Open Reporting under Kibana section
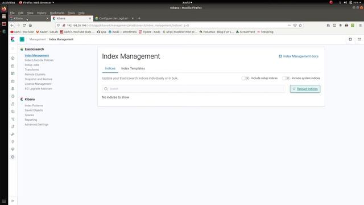364x205 pixels. 31,120
